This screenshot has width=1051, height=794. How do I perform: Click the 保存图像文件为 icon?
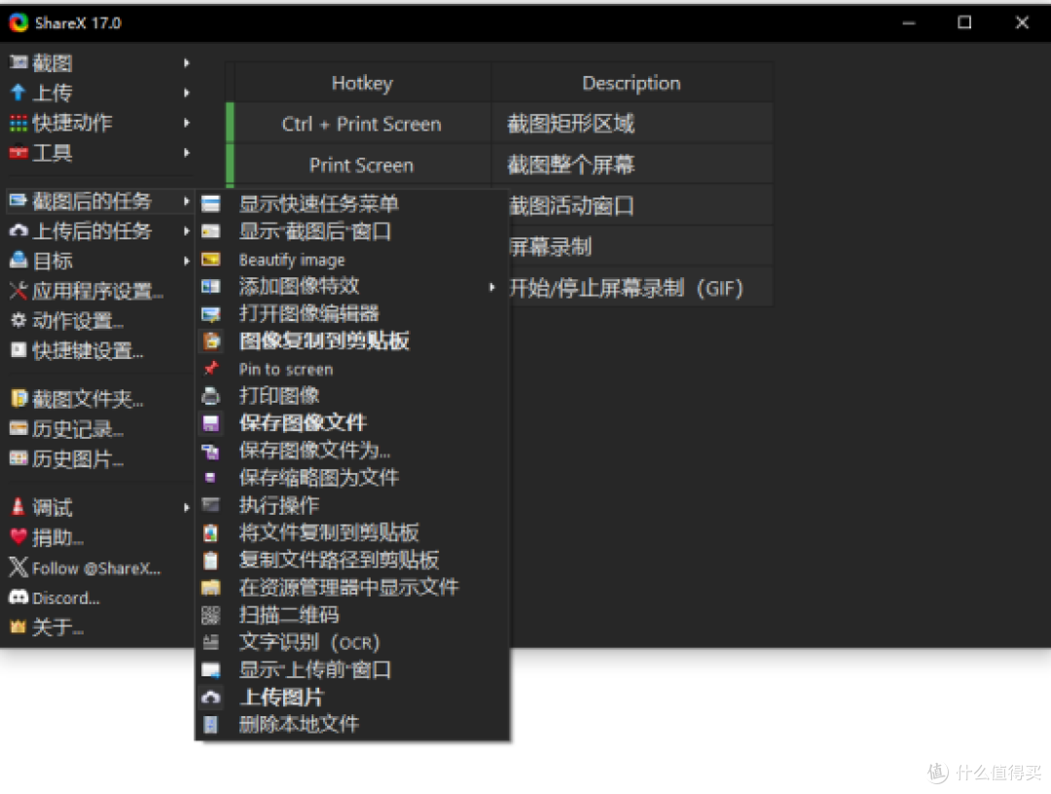(x=210, y=451)
